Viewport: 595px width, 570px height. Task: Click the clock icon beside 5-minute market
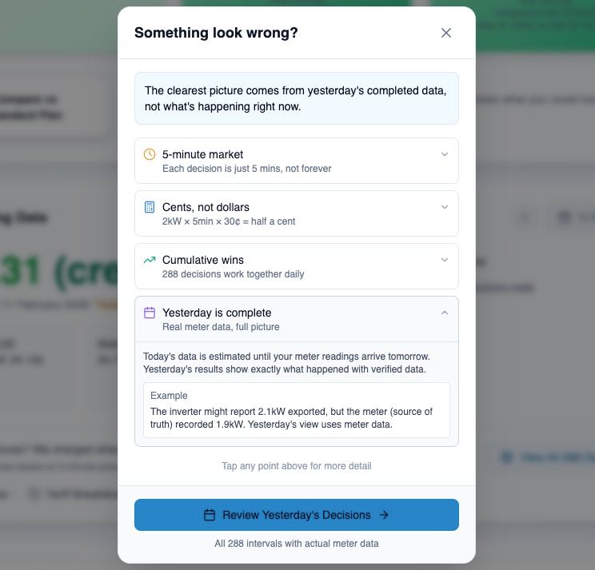point(150,154)
